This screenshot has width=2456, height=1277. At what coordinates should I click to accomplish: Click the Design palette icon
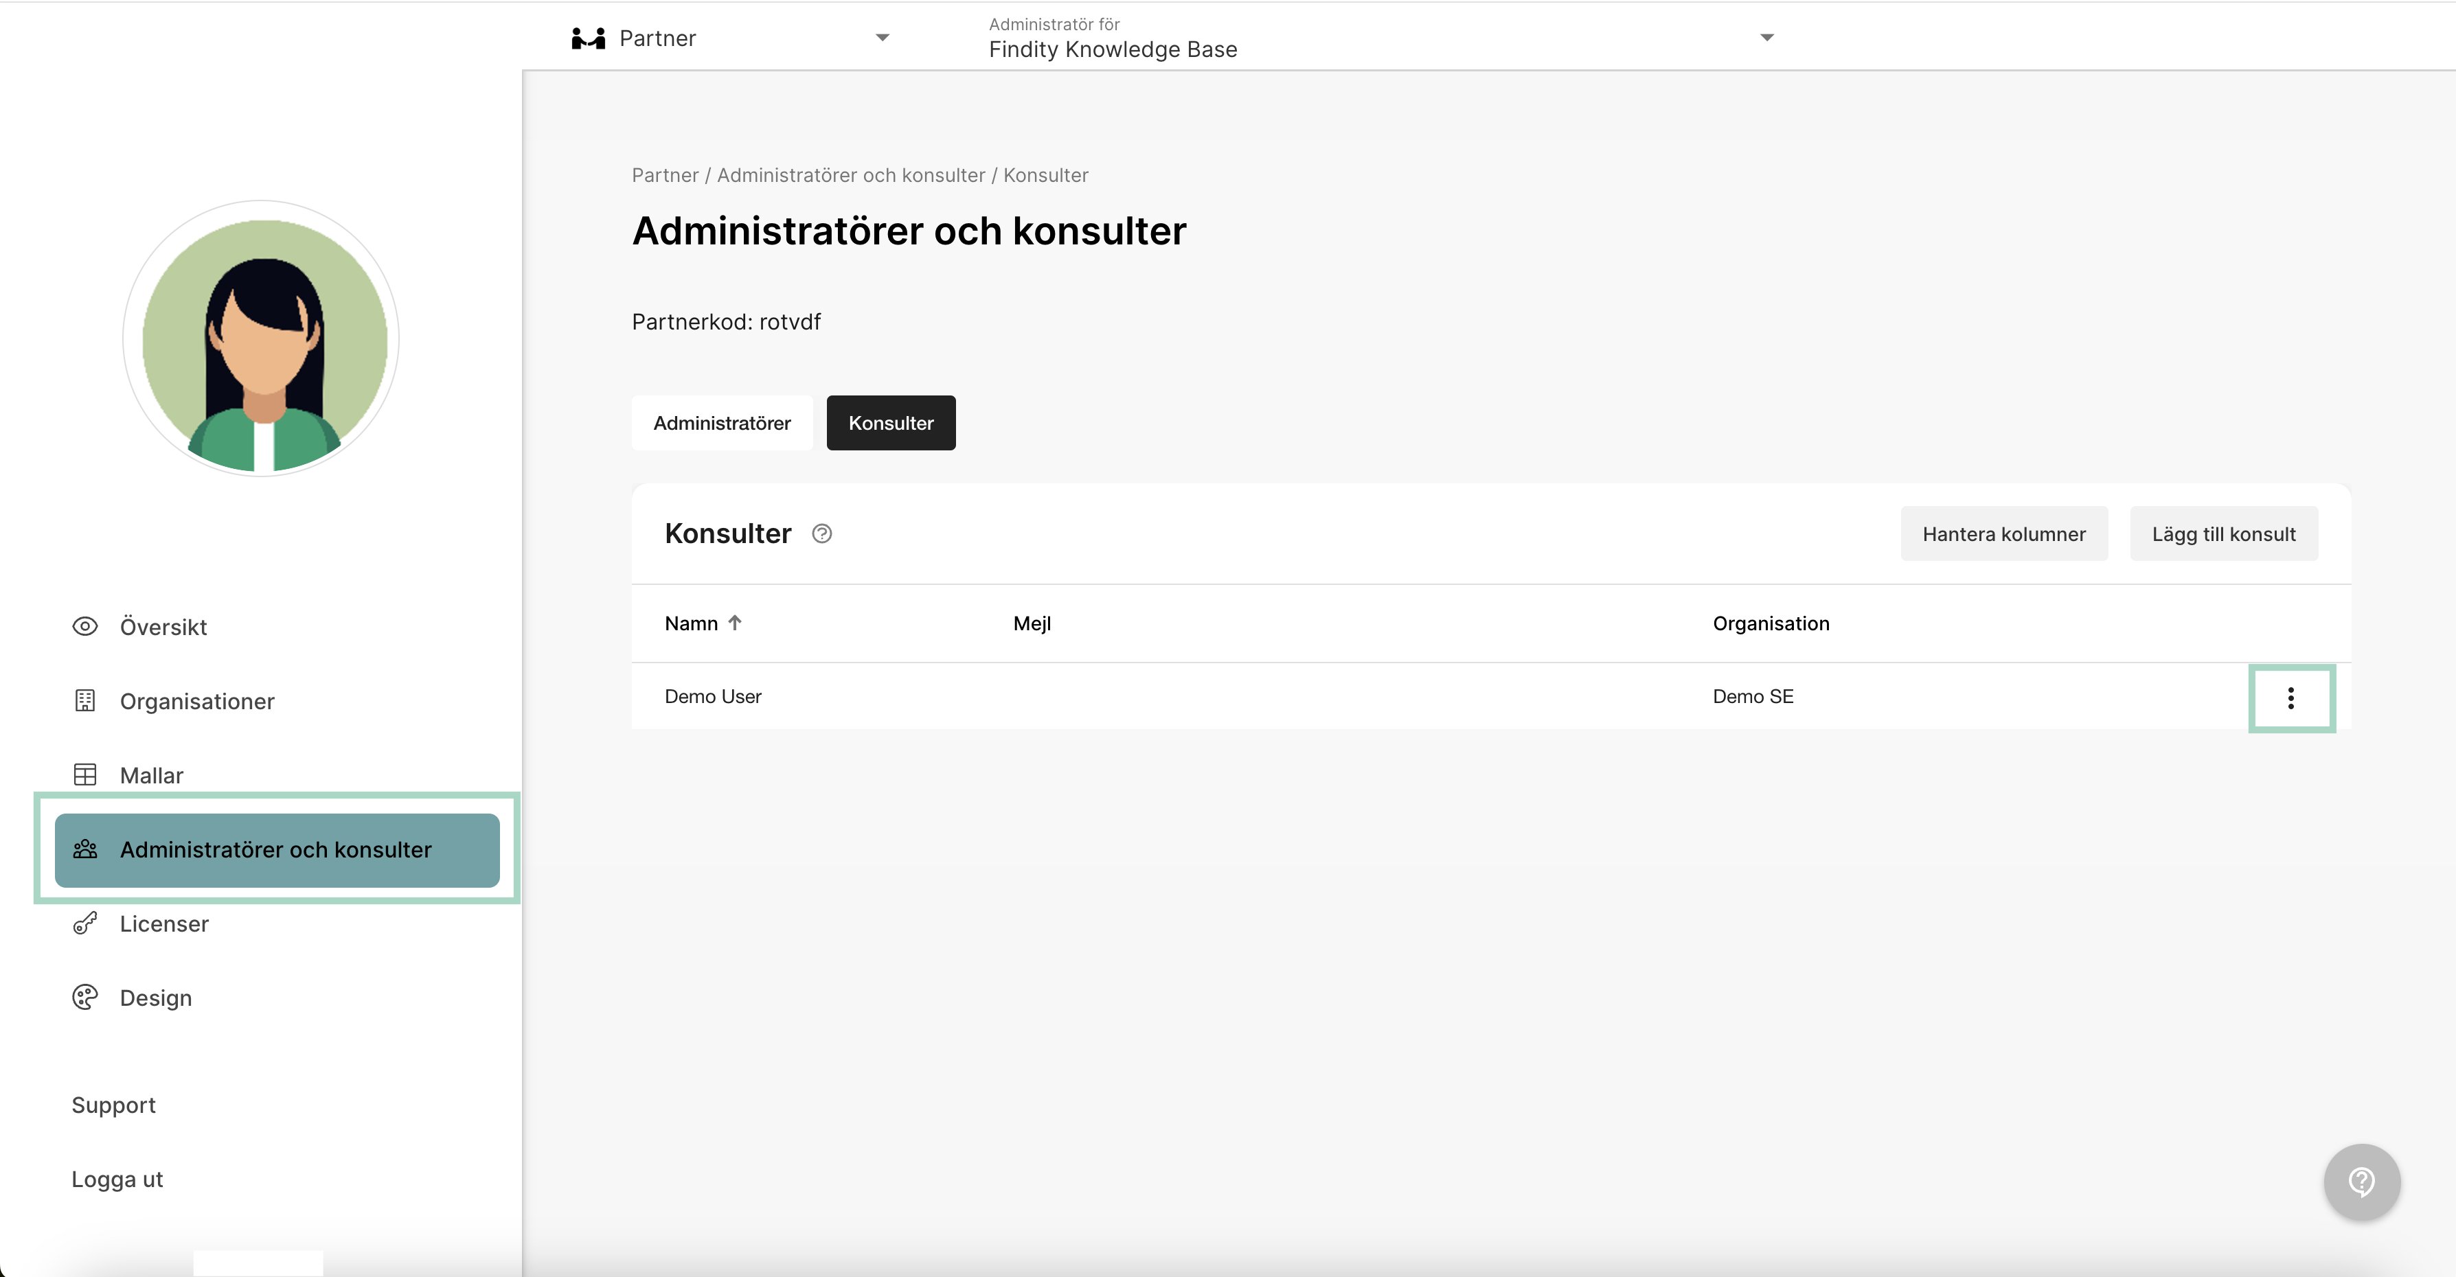tap(85, 998)
